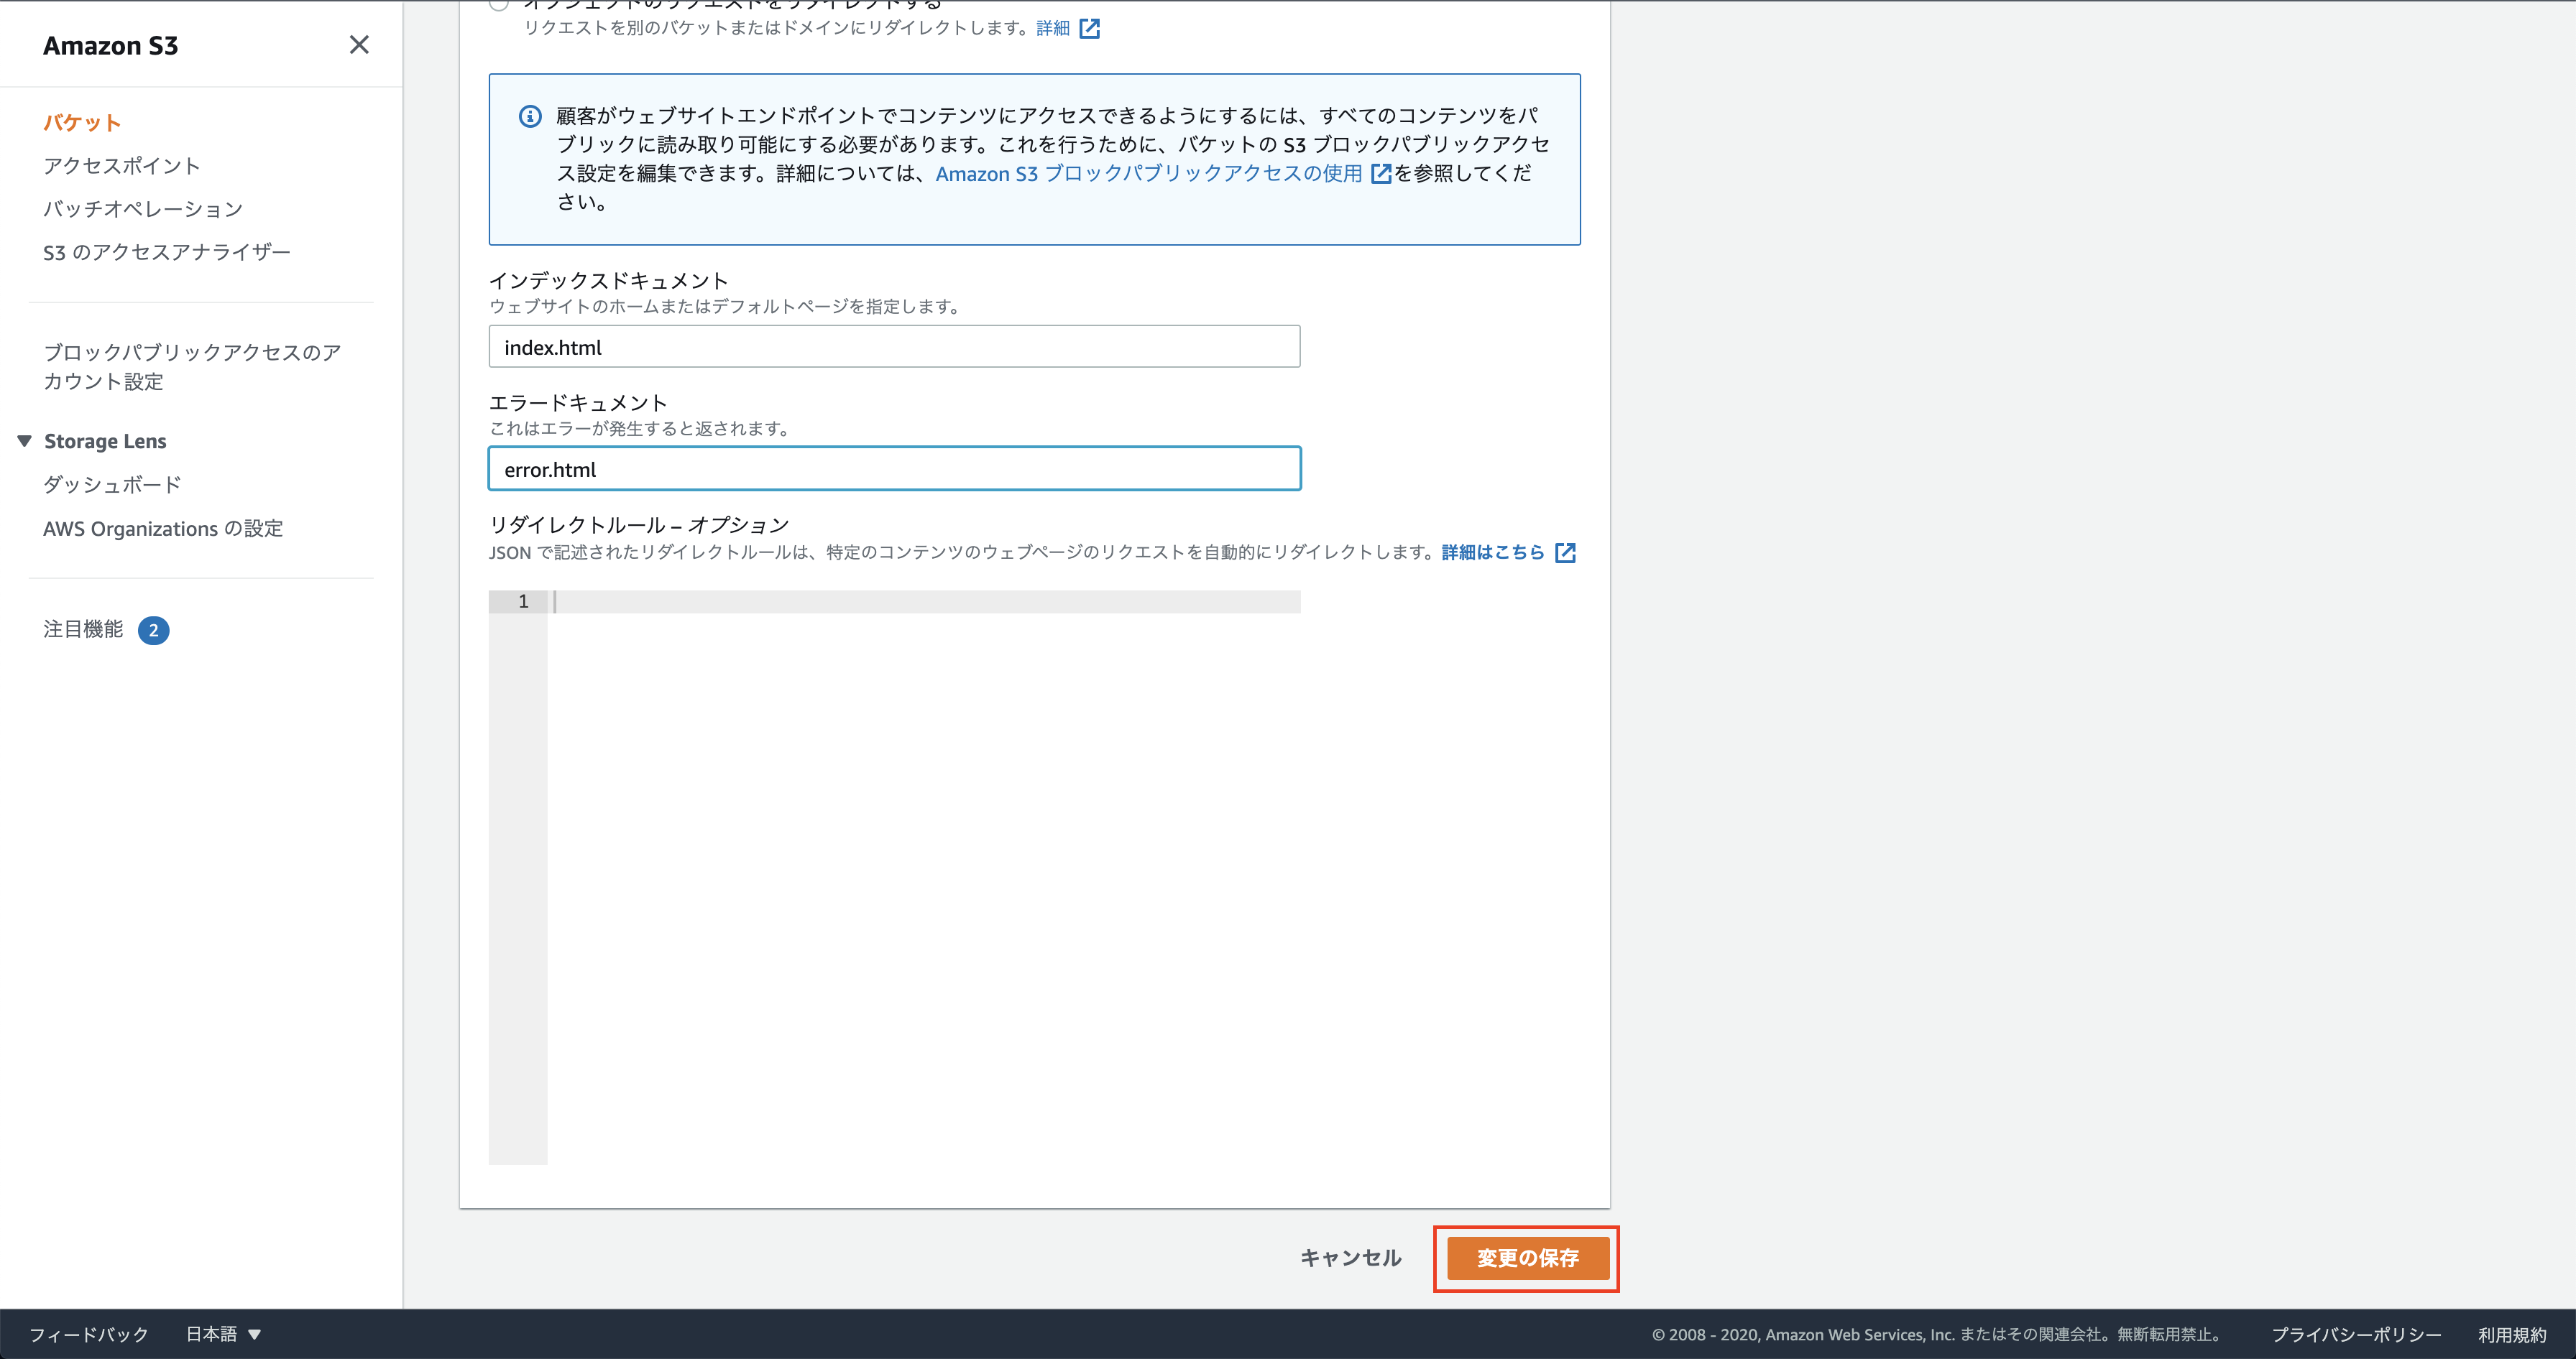Close the Amazon S3 sidebar panel
Viewport: 2576px width, 1359px height.
359,45
